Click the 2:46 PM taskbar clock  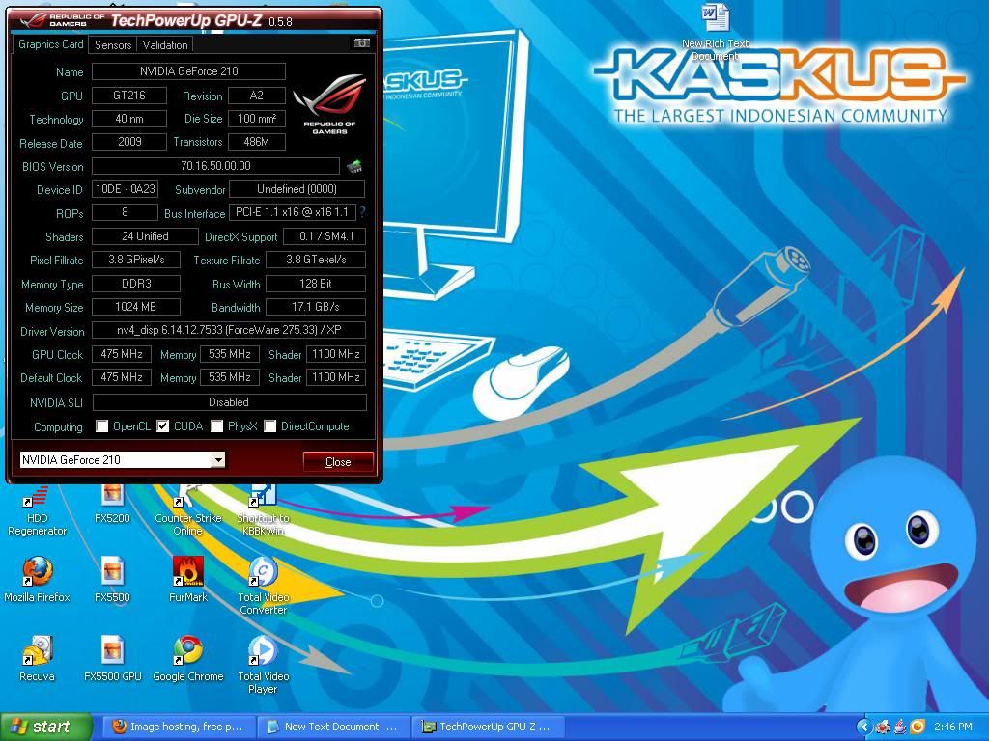(953, 727)
